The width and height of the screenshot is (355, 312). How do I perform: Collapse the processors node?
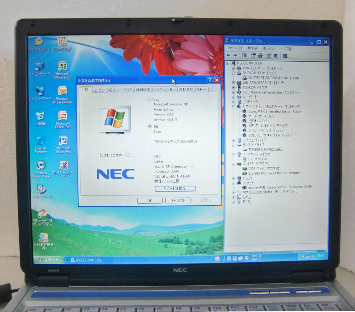(x=233, y=183)
